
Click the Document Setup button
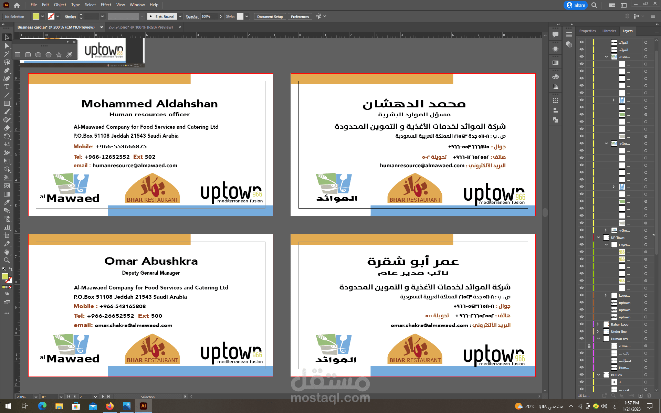click(x=270, y=17)
